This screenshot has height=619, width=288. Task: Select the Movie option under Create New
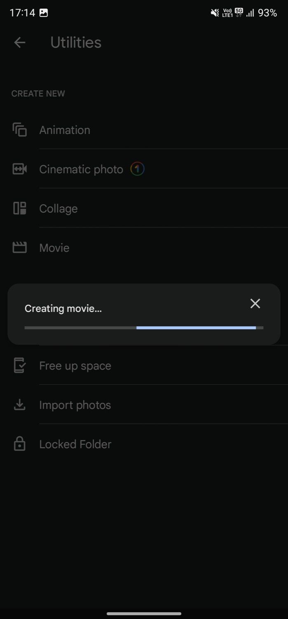coord(54,248)
